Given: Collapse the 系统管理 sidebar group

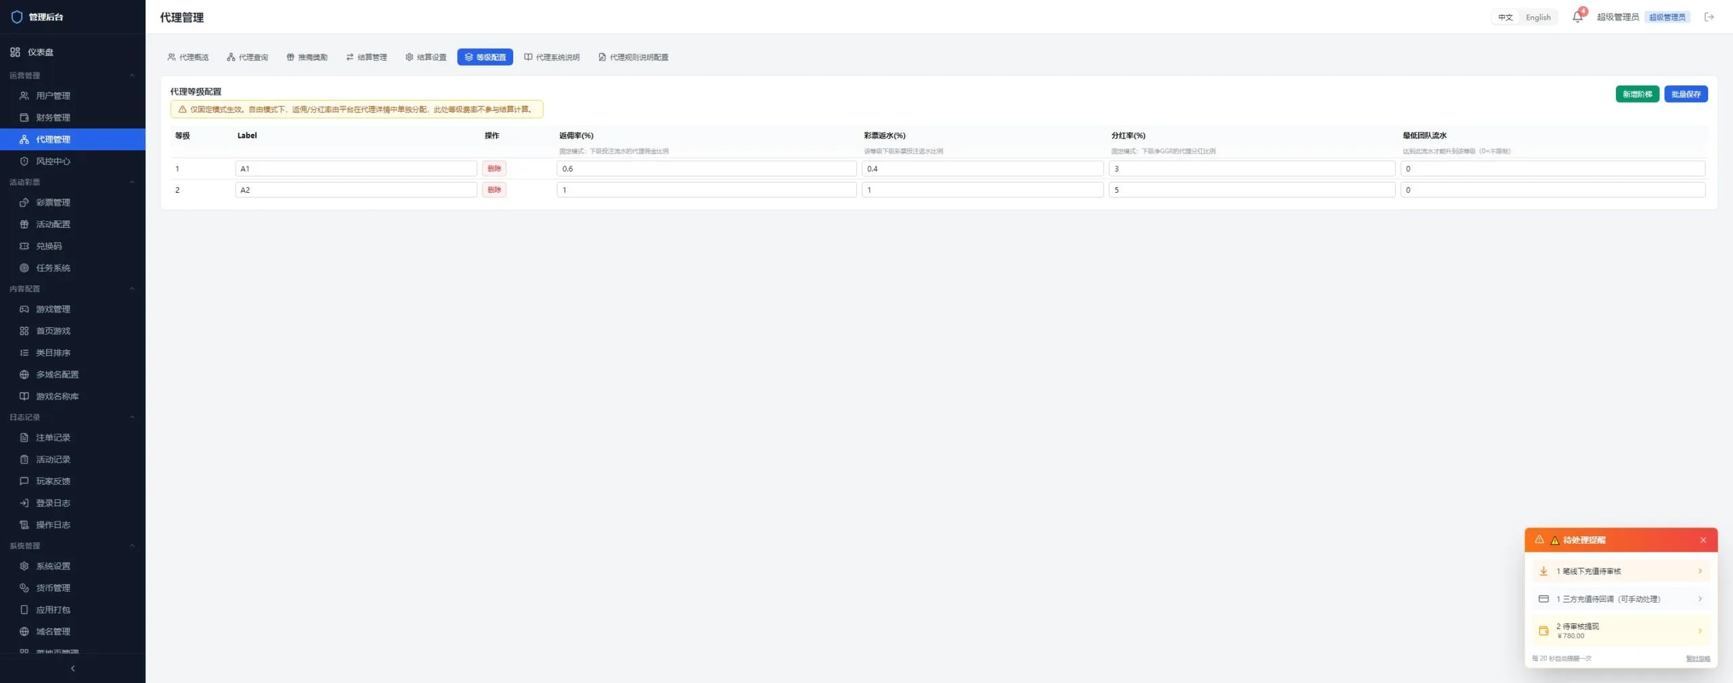Looking at the screenshot, I should [72, 546].
